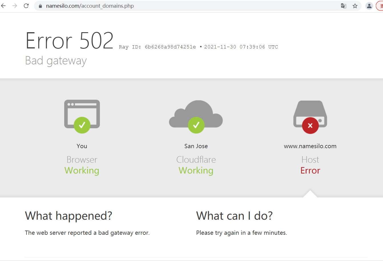This screenshot has width=383, height=261.
Task: Go back with the browser back arrow
Action: (x=3, y=6)
